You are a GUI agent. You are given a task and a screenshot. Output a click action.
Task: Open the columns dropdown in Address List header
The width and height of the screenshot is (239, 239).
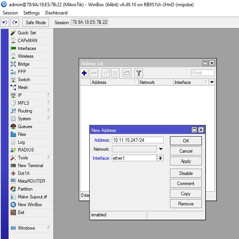click(x=212, y=82)
